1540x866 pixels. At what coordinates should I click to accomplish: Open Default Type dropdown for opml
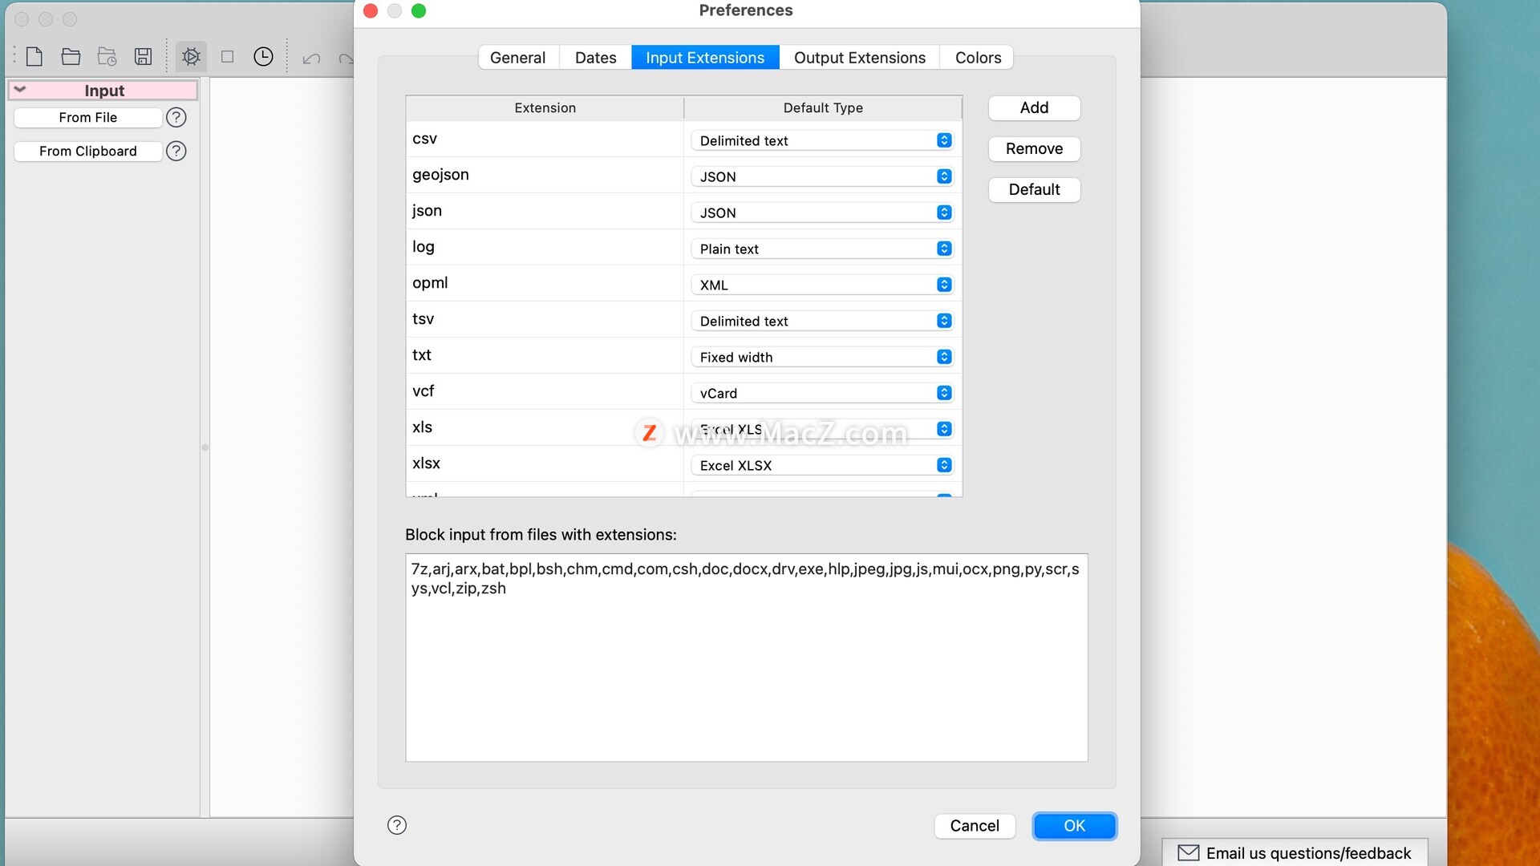click(822, 285)
